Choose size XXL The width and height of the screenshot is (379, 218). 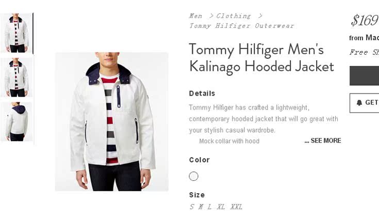tap(236, 207)
